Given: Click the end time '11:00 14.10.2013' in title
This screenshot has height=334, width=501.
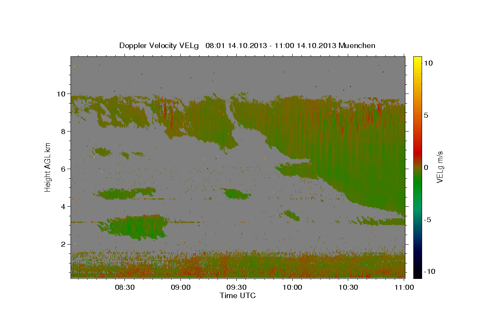Looking at the screenshot, I should coord(305,46).
